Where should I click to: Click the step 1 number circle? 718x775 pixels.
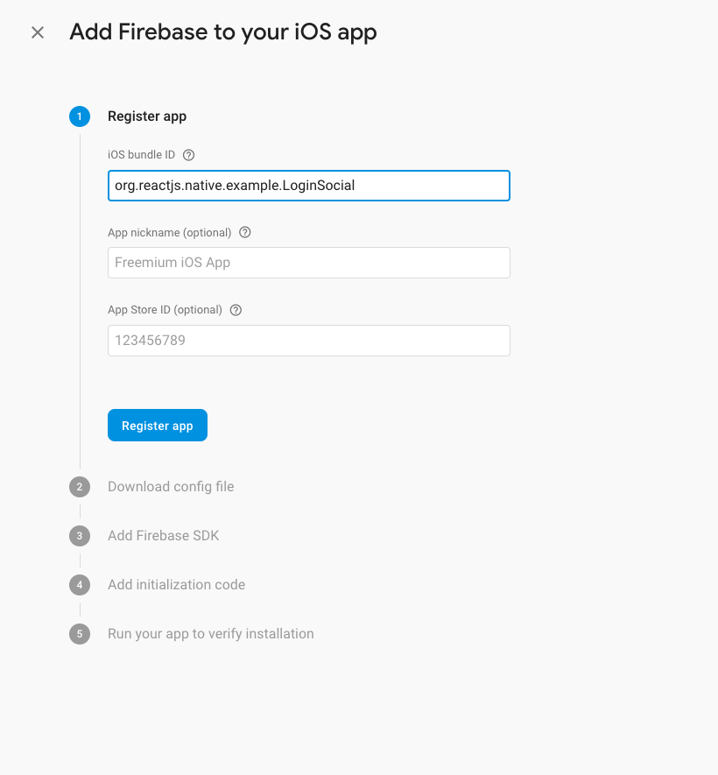click(80, 116)
